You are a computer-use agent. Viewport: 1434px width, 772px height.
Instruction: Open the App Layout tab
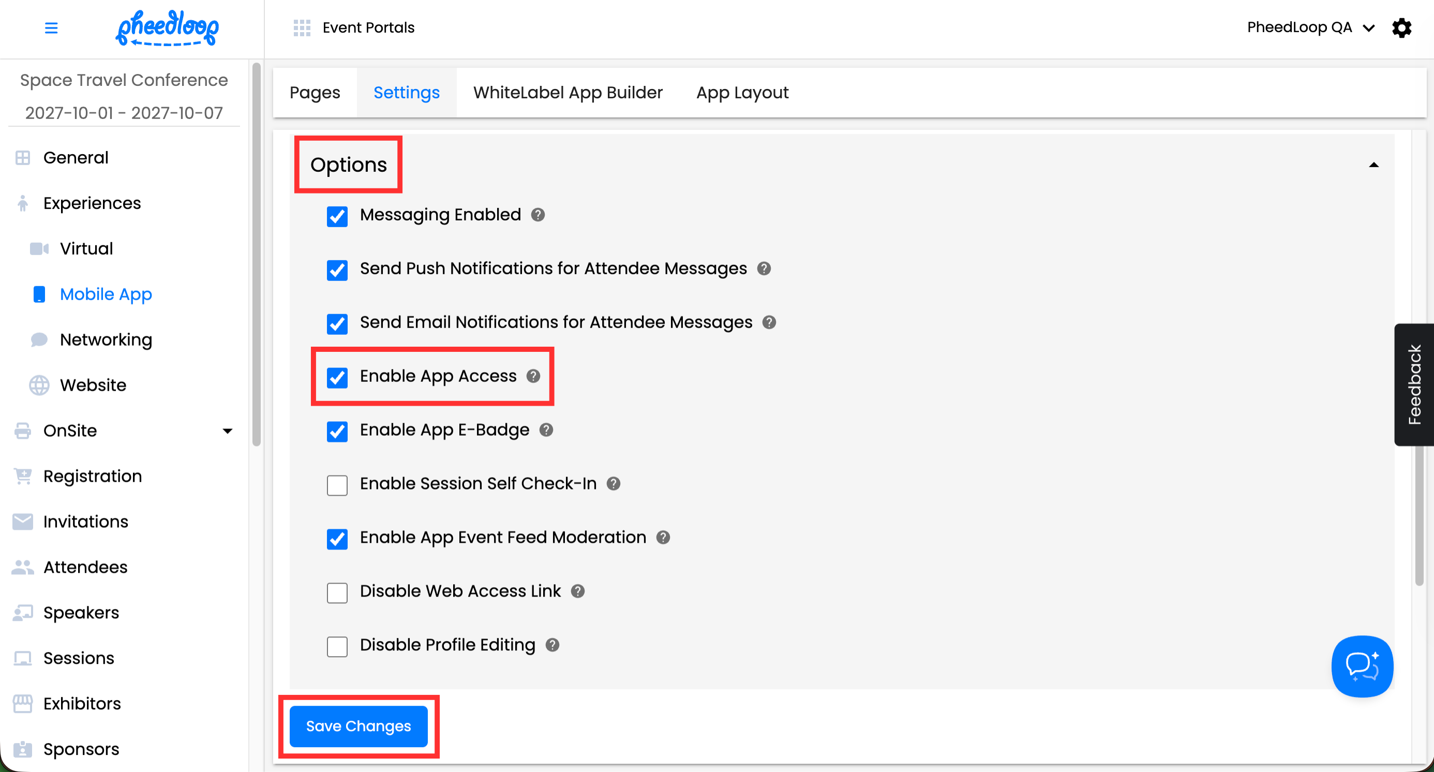[x=742, y=93]
